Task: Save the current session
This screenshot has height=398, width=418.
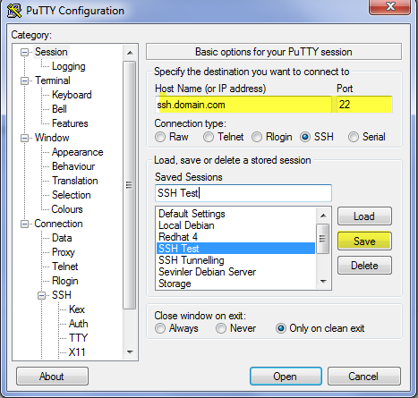Action: point(364,241)
